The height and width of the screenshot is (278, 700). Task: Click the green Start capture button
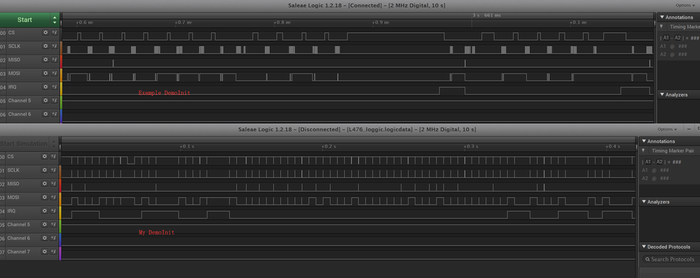pos(25,20)
